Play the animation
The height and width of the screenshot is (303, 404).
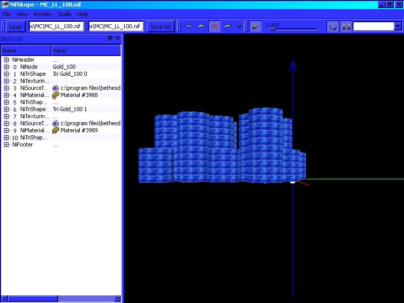[256, 27]
